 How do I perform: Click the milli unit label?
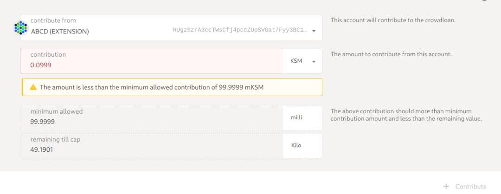(296, 117)
